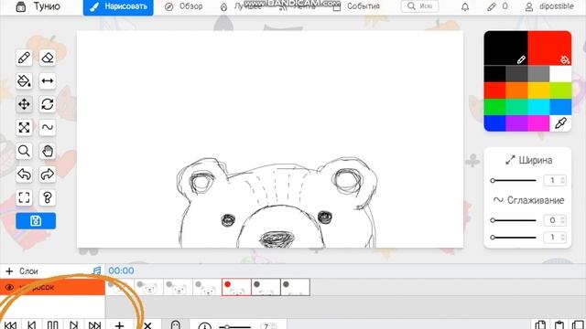
Task: Select the wavy curve tool in the left toolbar
Action: pos(48,128)
